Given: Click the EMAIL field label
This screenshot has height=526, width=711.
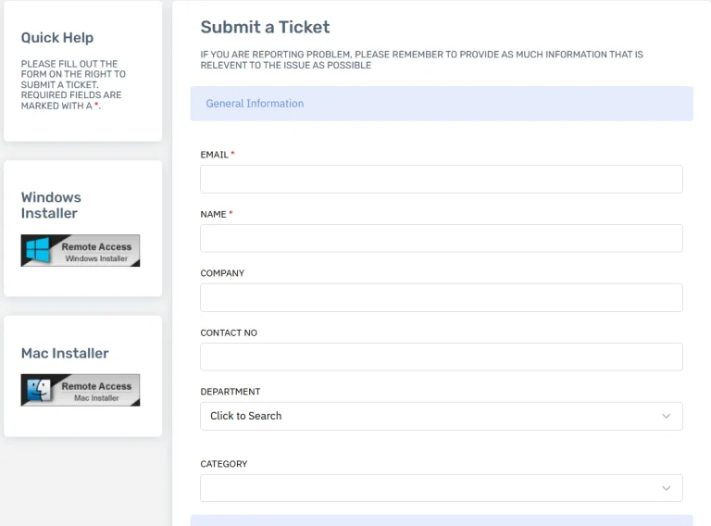Looking at the screenshot, I should tap(214, 155).
